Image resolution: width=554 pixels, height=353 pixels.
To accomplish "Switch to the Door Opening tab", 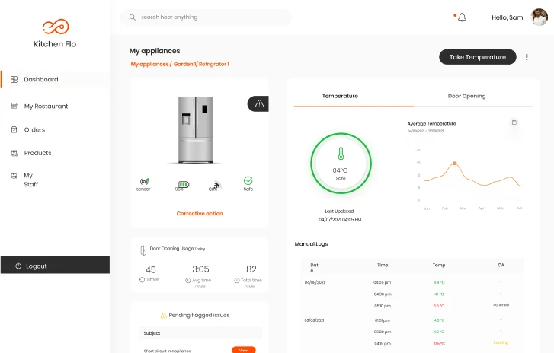I will [466, 97].
